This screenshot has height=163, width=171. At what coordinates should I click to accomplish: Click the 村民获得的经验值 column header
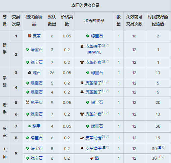[158, 20]
